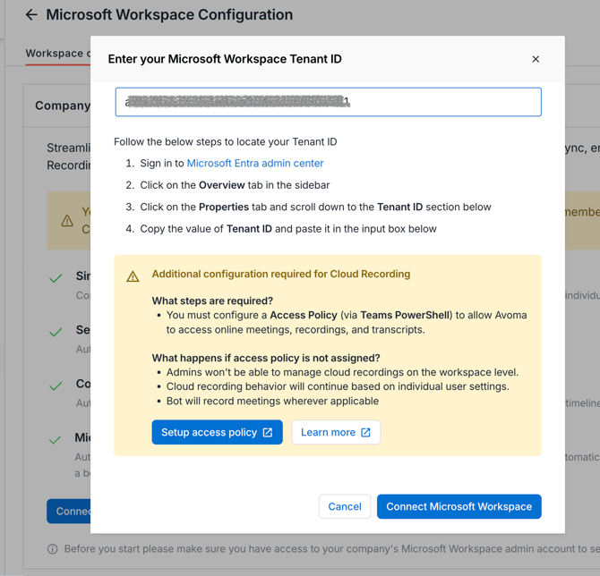Image resolution: width=600 pixels, height=576 pixels.
Task: Click 'Follow the below steps to locate your Tenant ID'
Action: (226, 142)
